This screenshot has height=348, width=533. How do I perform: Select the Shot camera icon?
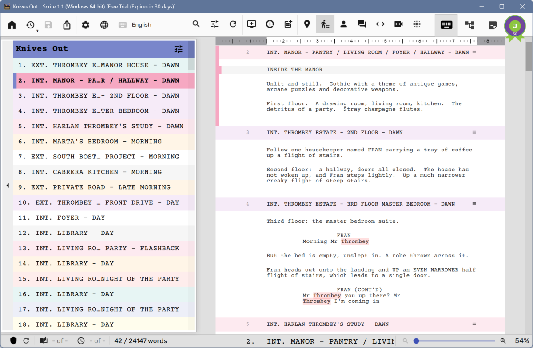coord(398,25)
